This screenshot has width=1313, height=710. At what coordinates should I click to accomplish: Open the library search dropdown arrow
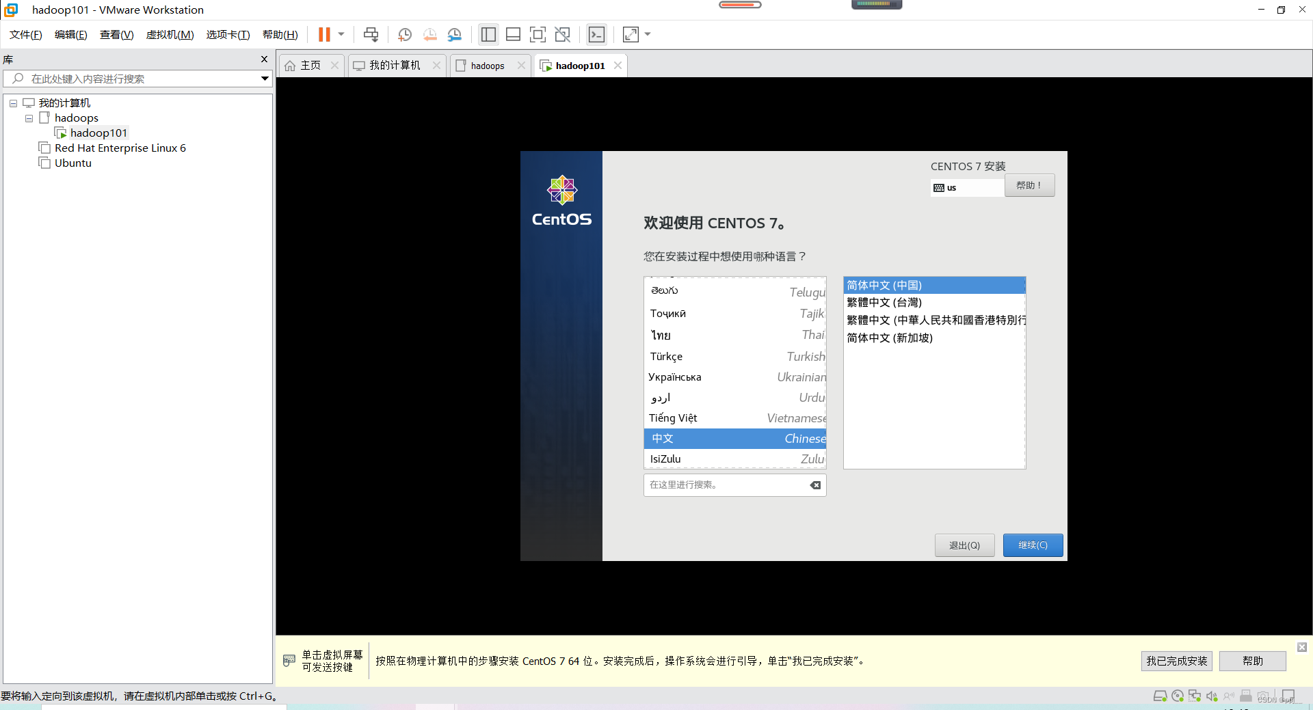point(265,79)
